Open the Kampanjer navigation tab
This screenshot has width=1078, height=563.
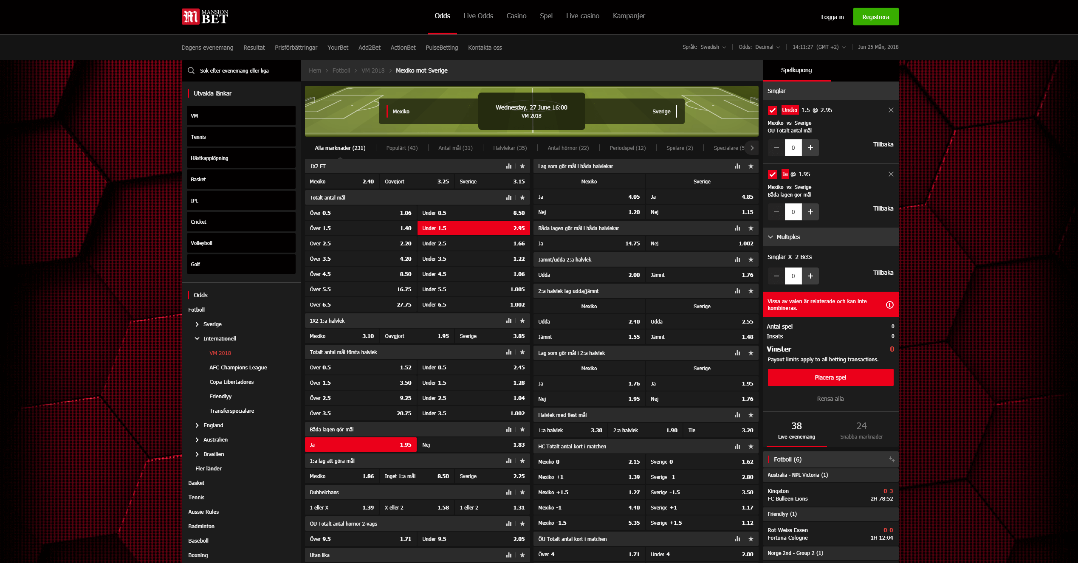[x=629, y=16]
